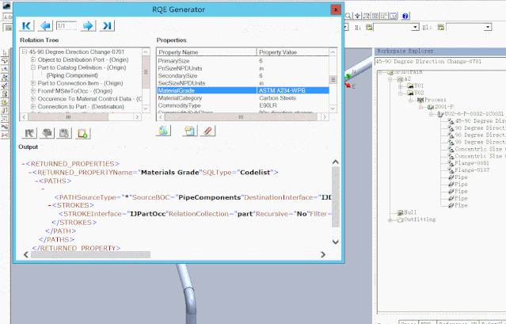Viewport: 506px width, 324px height.
Task: Collapse the PATHS XML node in Output
Action: [x=36, y=181]
